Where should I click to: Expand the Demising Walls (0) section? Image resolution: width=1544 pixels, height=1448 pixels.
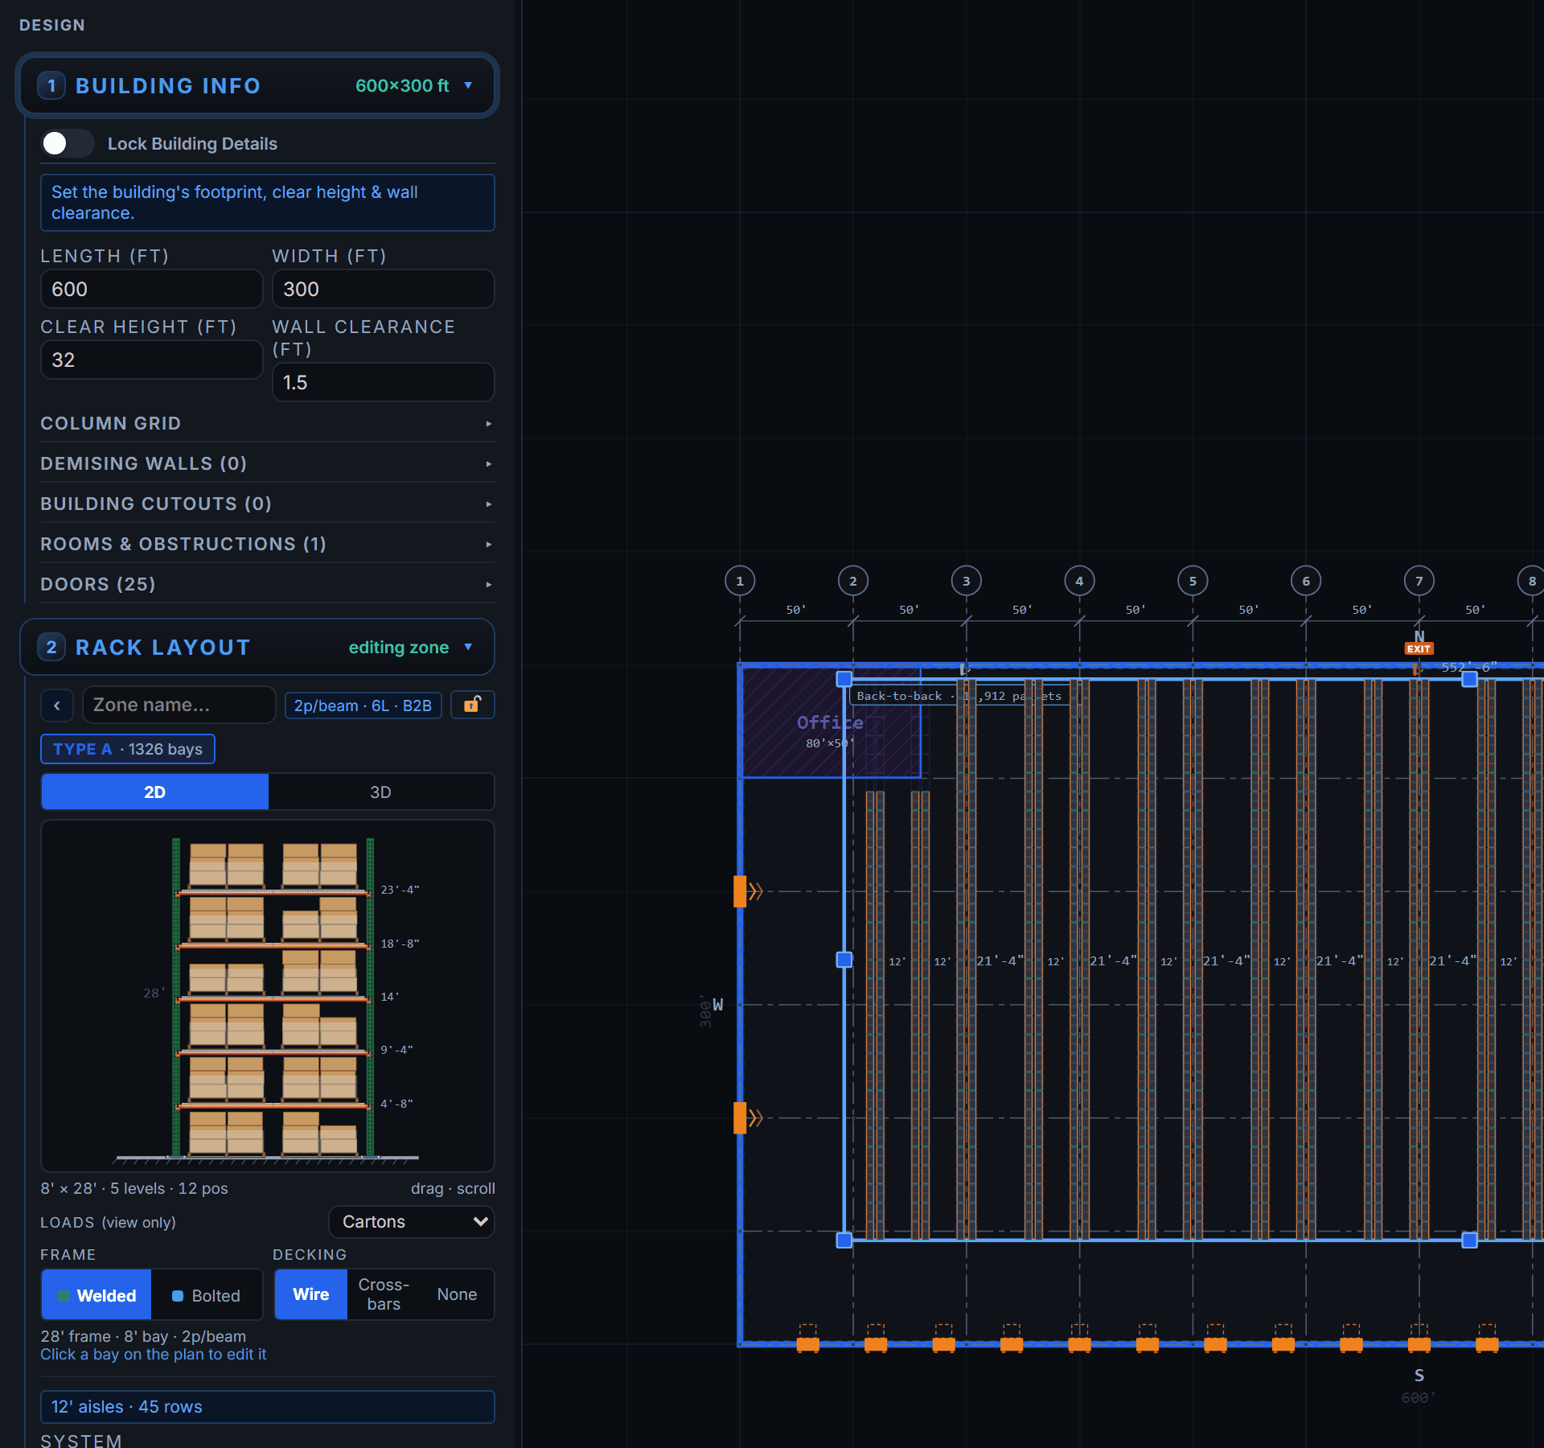tap(267, 463)
